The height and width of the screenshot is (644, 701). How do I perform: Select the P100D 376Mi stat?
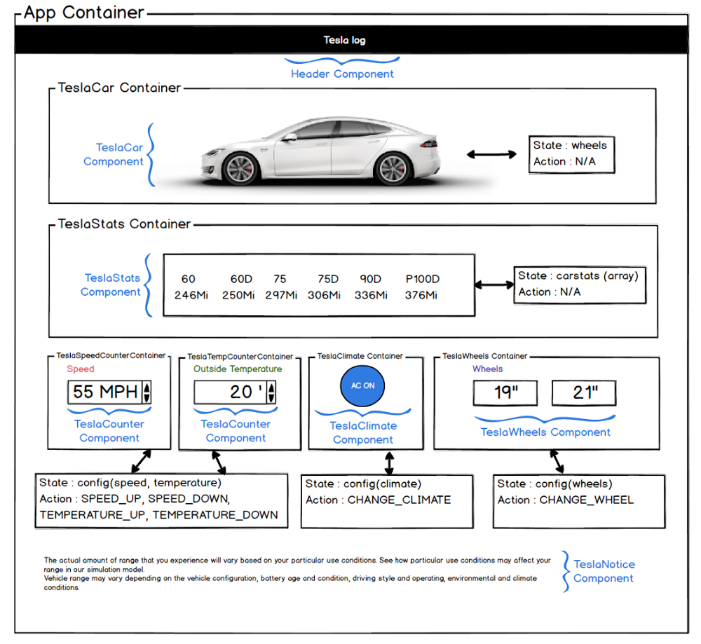(x=421, y=287)
